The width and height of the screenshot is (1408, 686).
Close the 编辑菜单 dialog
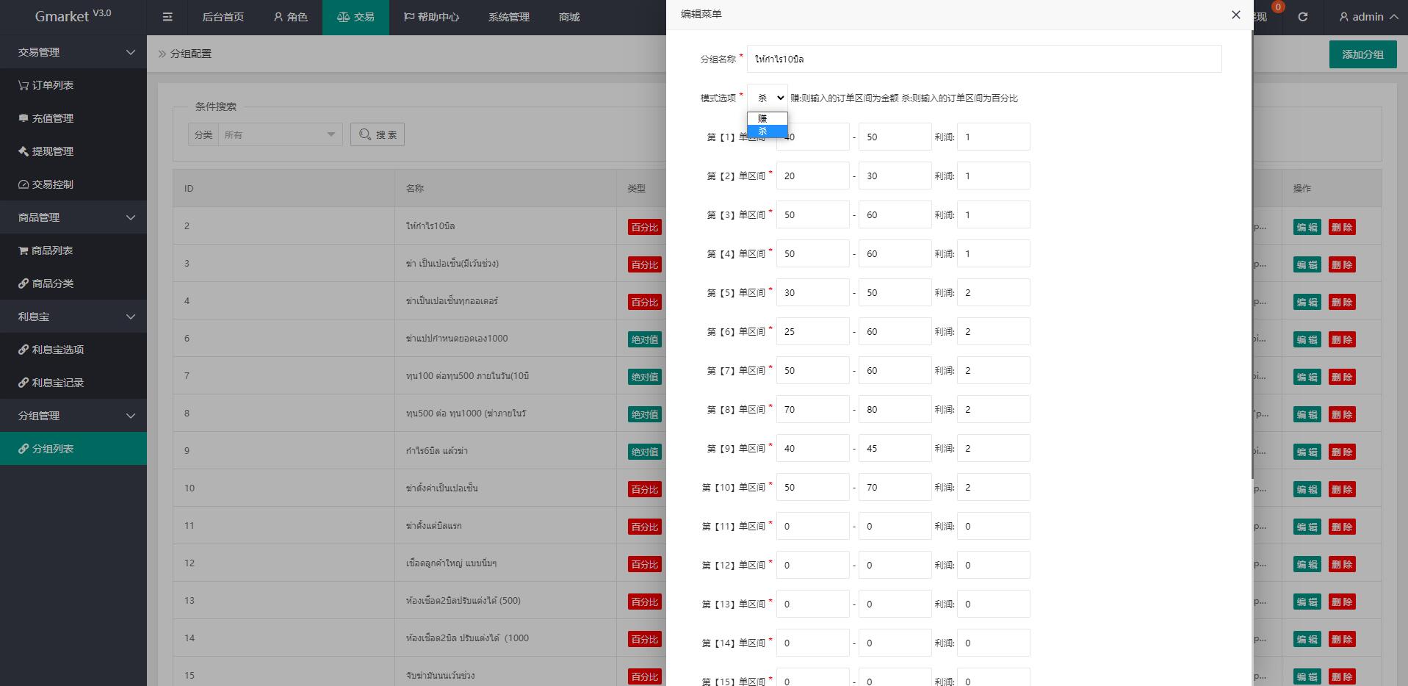tap(1235, 15)
